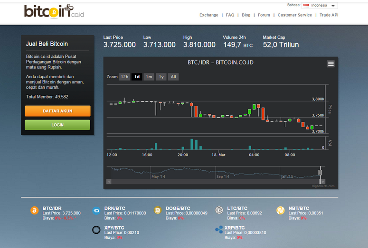Click the bitcoin.co.id logo
368x248 pixels.
(54, 11)
